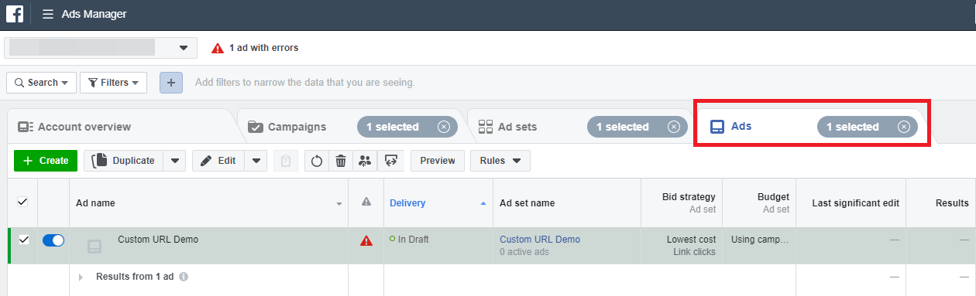The width and height of the screenshot is (976, 296).
Task: Click the green Create button
Action: [x=46, y=161]
